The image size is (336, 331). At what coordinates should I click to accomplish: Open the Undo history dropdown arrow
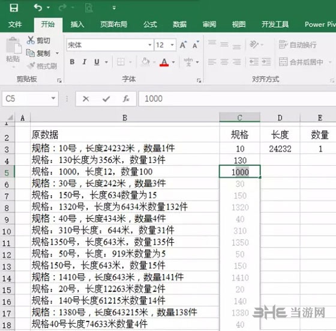click(49, 8)
